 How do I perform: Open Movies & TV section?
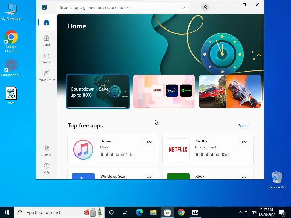(x=47, y=76)
